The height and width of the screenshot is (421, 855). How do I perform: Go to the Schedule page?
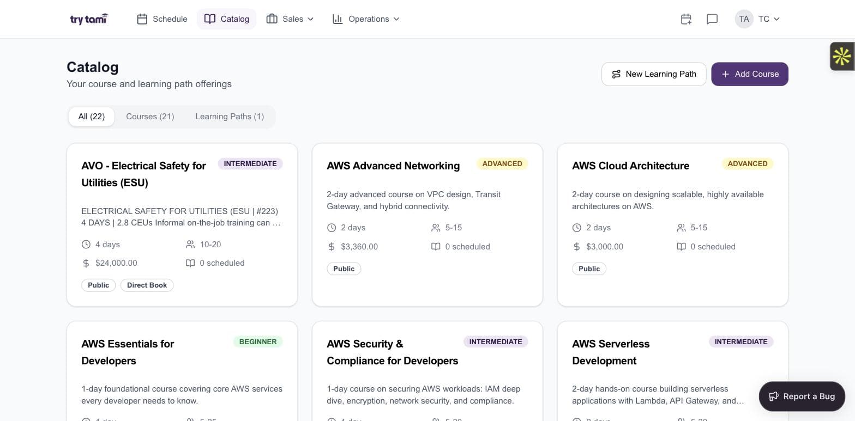(162, 19)
